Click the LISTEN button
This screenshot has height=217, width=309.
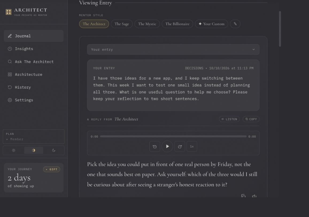[229, 119]
